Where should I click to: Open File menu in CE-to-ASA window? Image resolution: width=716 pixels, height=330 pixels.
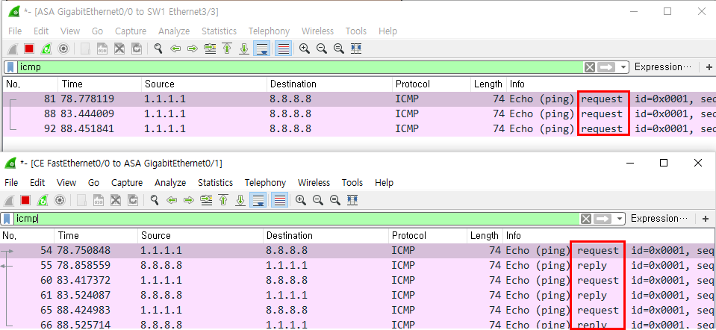coord(11,183)
